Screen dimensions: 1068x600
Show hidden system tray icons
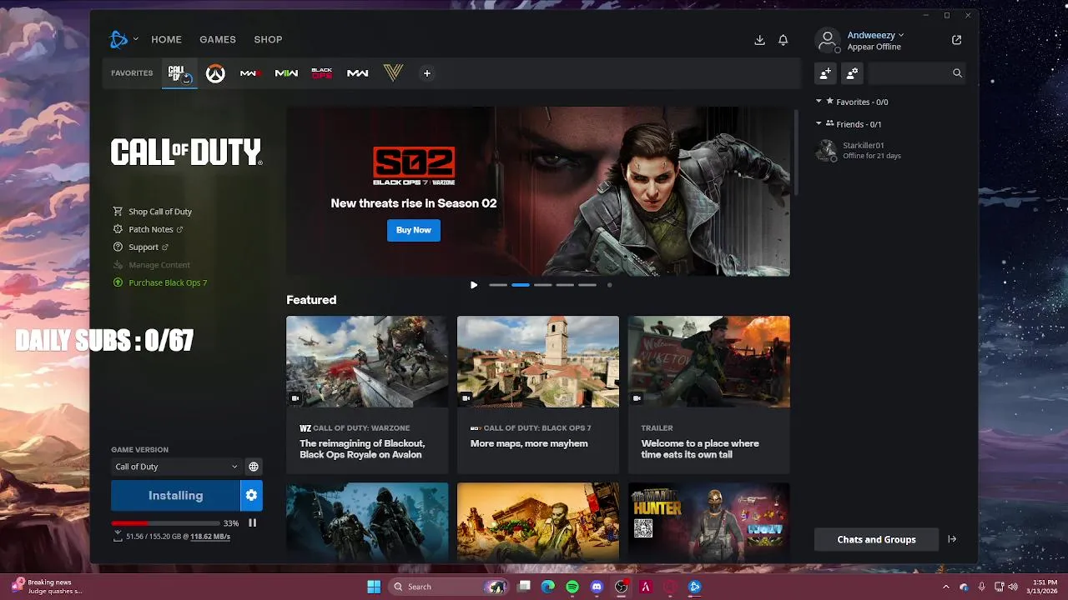pyautogui.click(x=946, y=587)
